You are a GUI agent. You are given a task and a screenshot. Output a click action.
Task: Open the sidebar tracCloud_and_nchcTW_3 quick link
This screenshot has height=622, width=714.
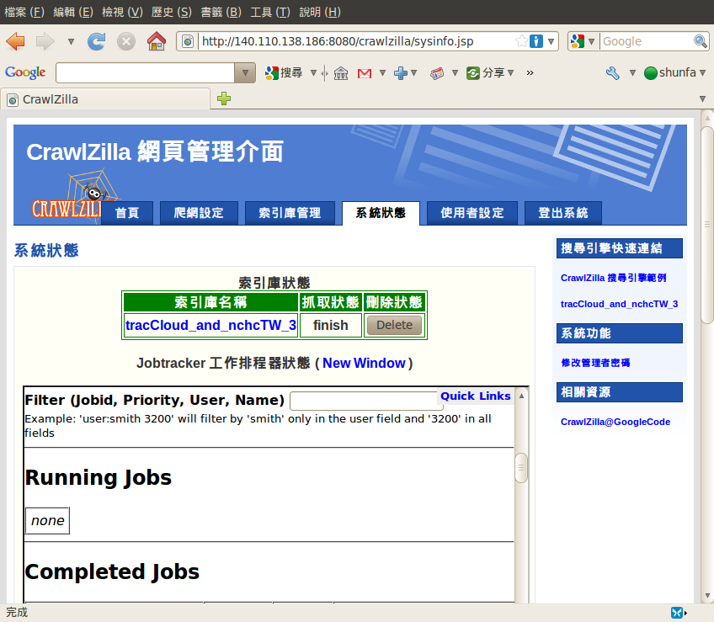620,304
